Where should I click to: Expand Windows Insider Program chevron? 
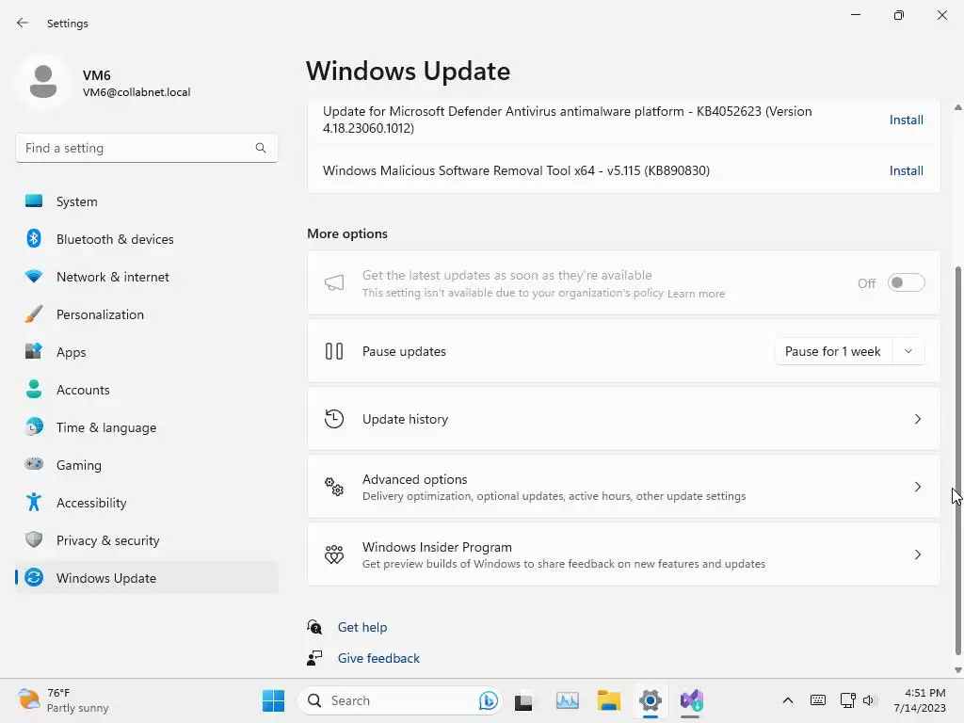tap(917, 554)
